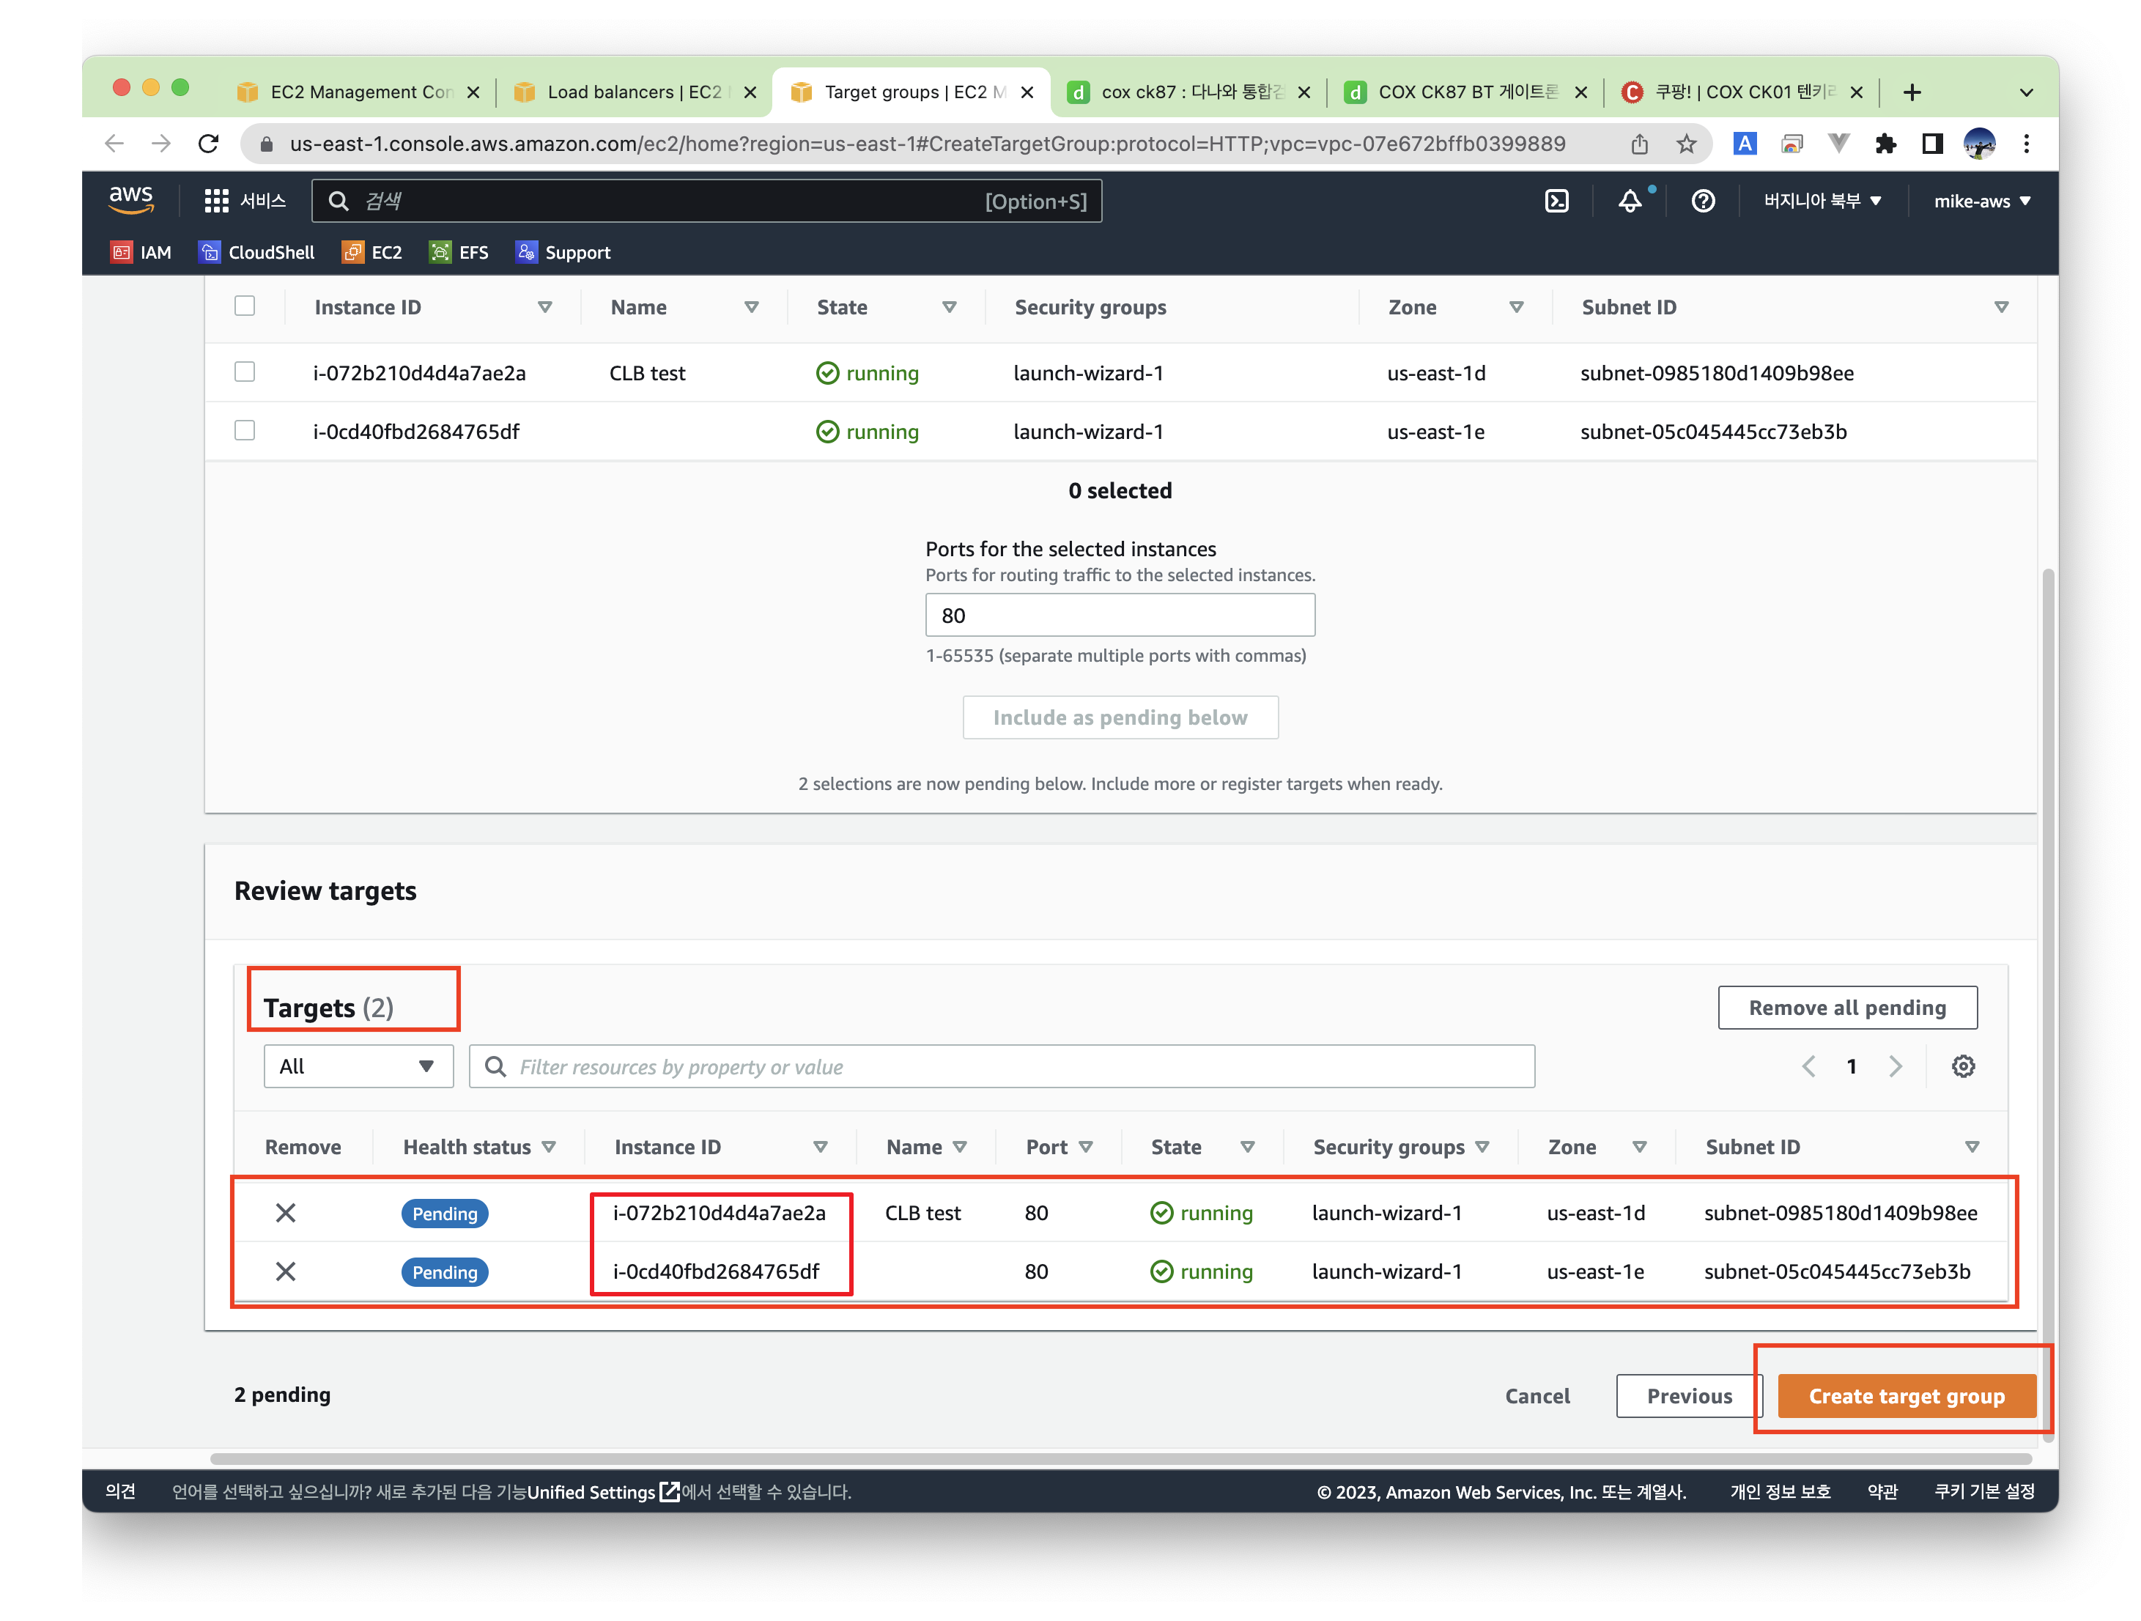Click the AWS logo home icon
This screenshot has width=2141, height=1621.
[x=132, y=199]
